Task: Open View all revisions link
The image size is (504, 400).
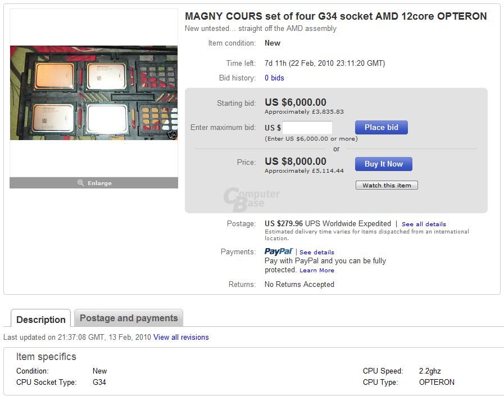Action: (181, 337)
